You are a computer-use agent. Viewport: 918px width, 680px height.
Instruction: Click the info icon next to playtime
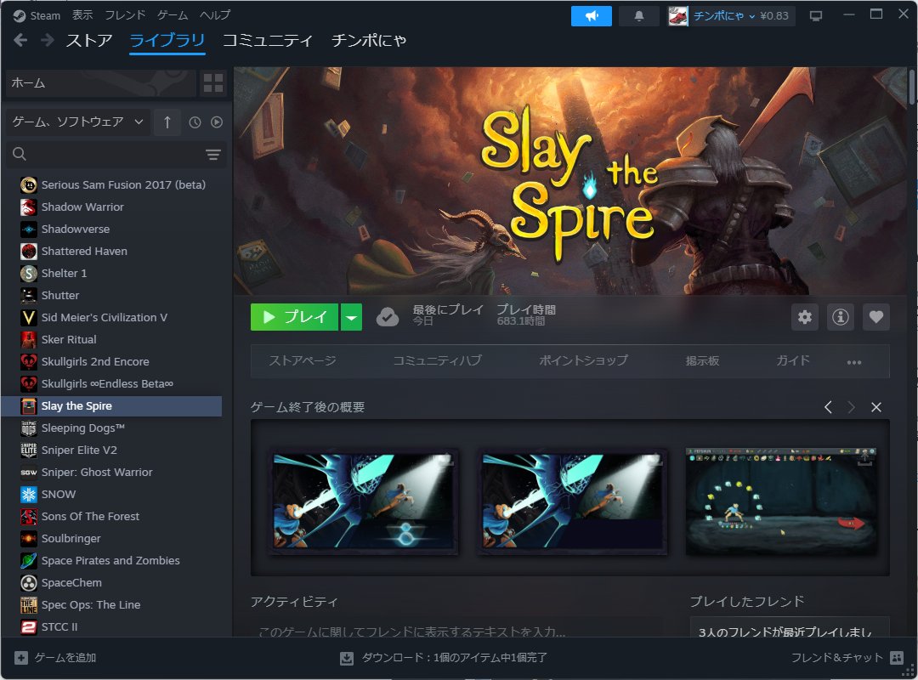tap(841, 316)
